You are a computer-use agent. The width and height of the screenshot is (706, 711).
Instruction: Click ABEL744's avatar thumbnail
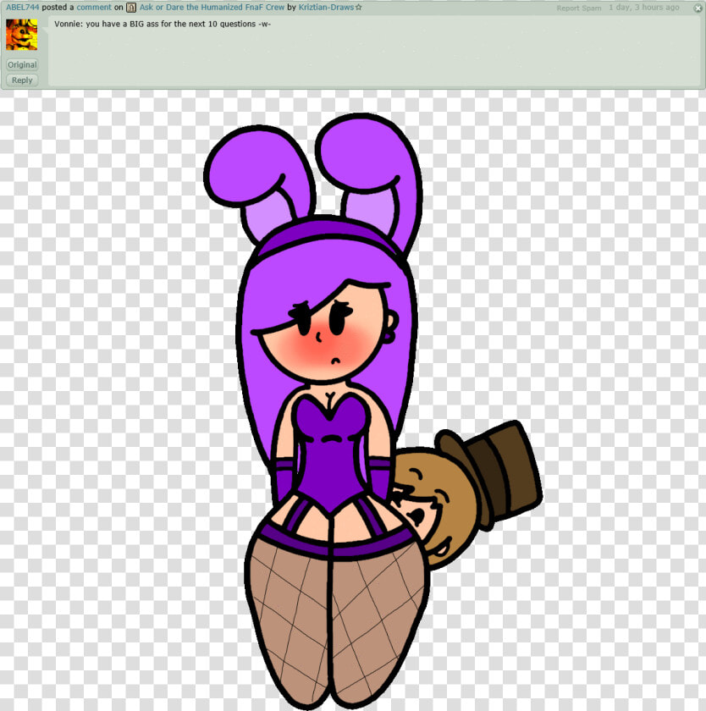pos(21,35)
